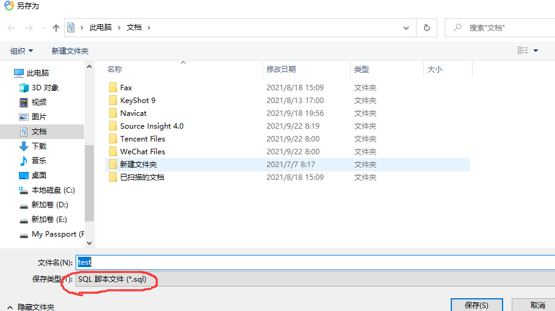Select the KeyShot 9 folder icon
555x311 pixels.
tap(113, 100)
